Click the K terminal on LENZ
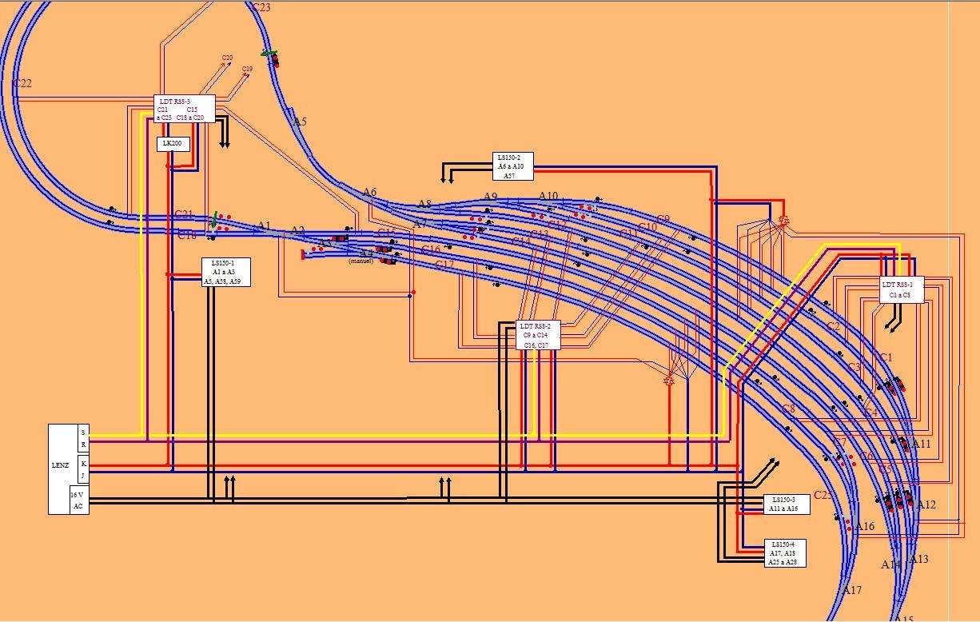This screenshot has height=622, width=980. coord(83,464)
